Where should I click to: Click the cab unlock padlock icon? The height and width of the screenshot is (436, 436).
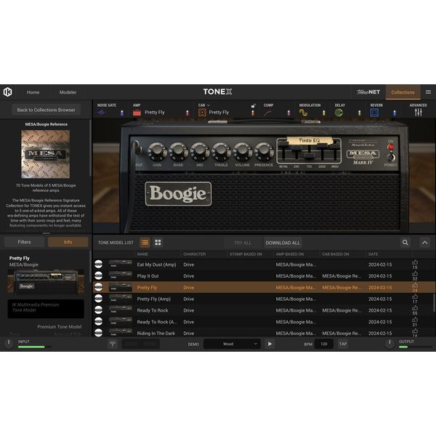click(253, 105)
